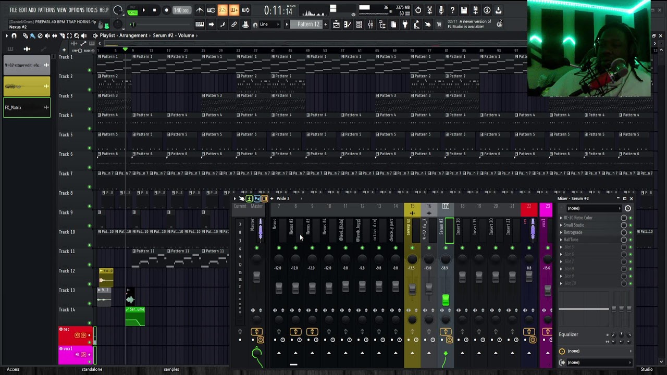Open the Channel rack icon

click(359, 24)
